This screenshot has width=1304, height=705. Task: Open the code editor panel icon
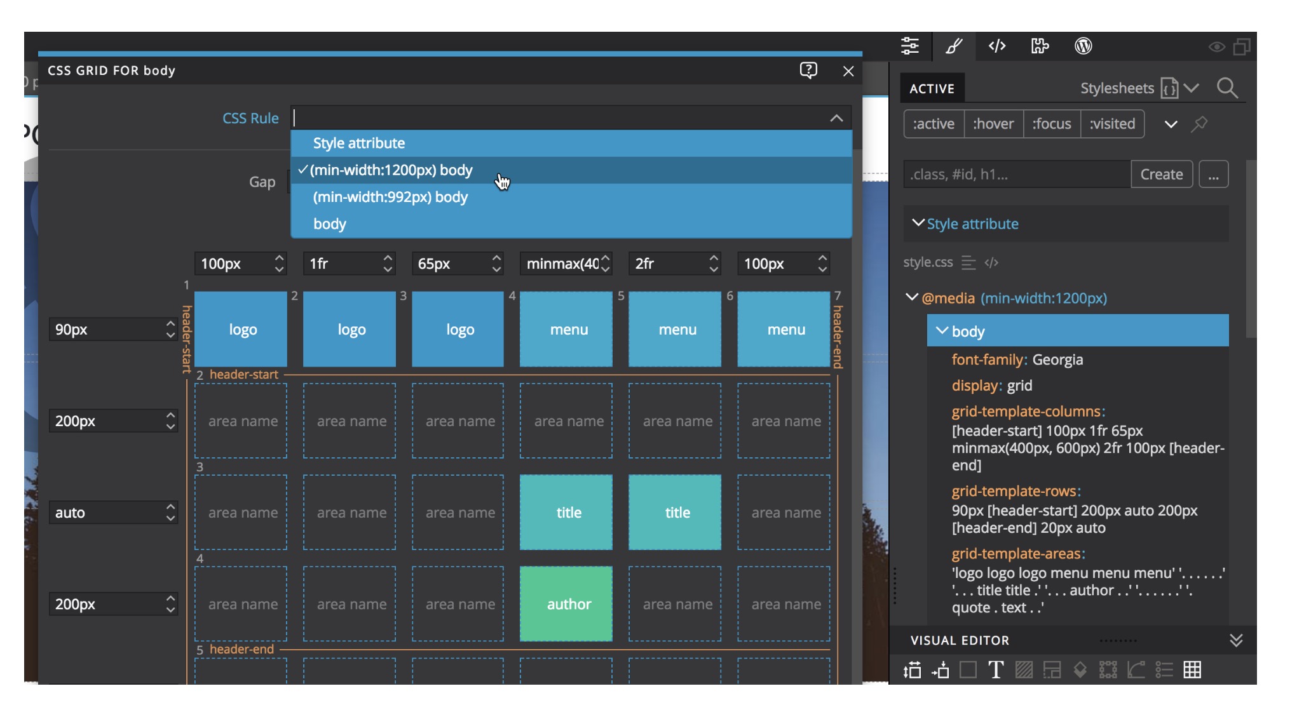(x=996, y=46)
